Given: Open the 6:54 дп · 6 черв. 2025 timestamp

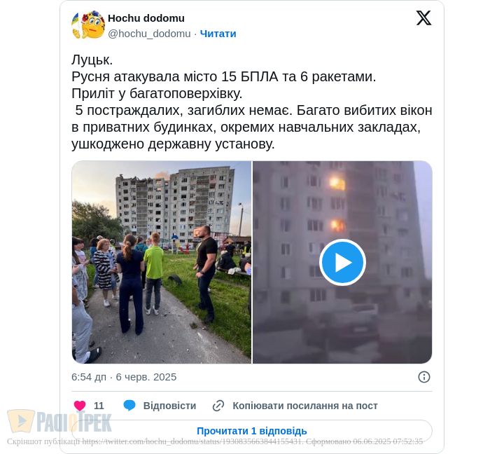Looking at the screenshot, I should [124, 377].
